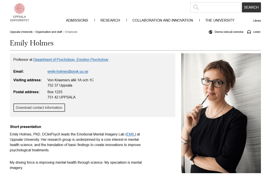Go to Collaboration and Innovation
Viewport: 264px width, 176px height.
click(x=163, y=20)
